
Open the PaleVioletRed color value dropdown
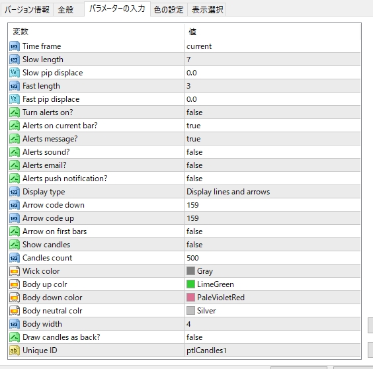click(x=272, y=298)
